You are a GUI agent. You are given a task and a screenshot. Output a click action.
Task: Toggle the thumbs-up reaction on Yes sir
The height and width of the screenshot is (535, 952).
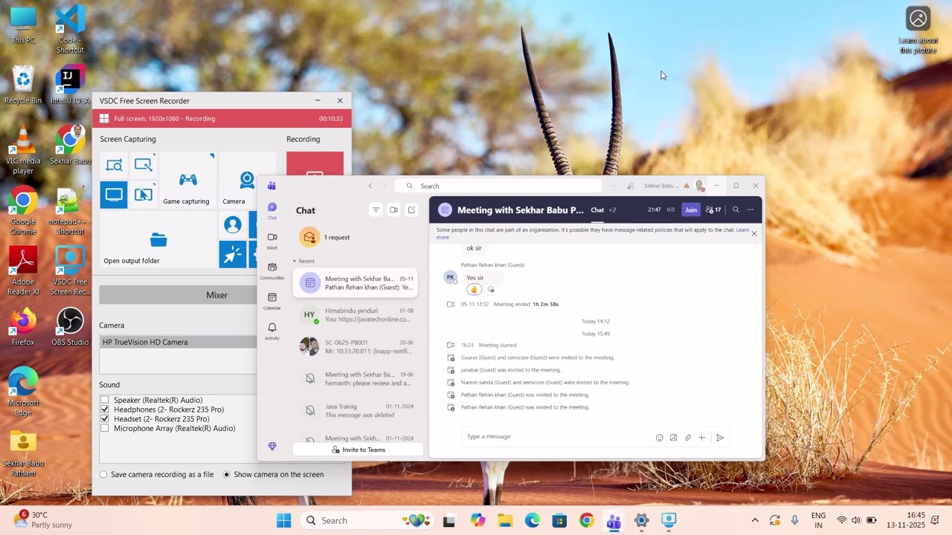[x=475, y=290]
